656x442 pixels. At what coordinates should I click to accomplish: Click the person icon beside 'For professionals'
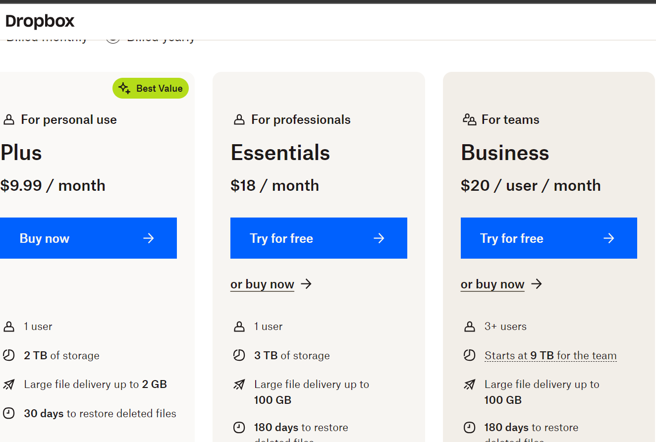239,119
